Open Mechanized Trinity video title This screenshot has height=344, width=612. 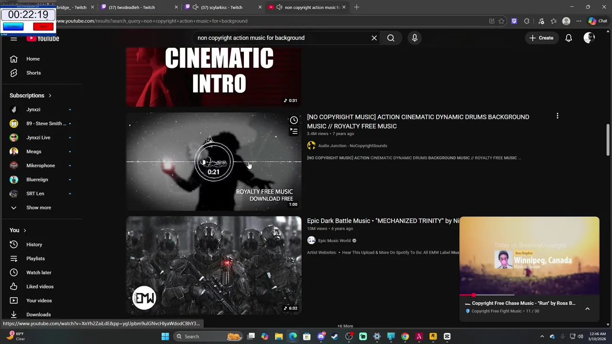click(382, 221)
